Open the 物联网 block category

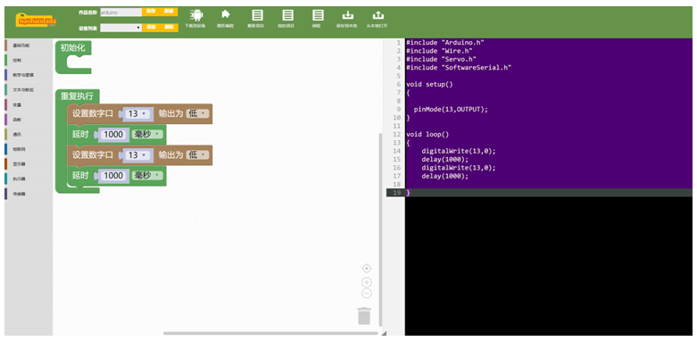(29, 149)
